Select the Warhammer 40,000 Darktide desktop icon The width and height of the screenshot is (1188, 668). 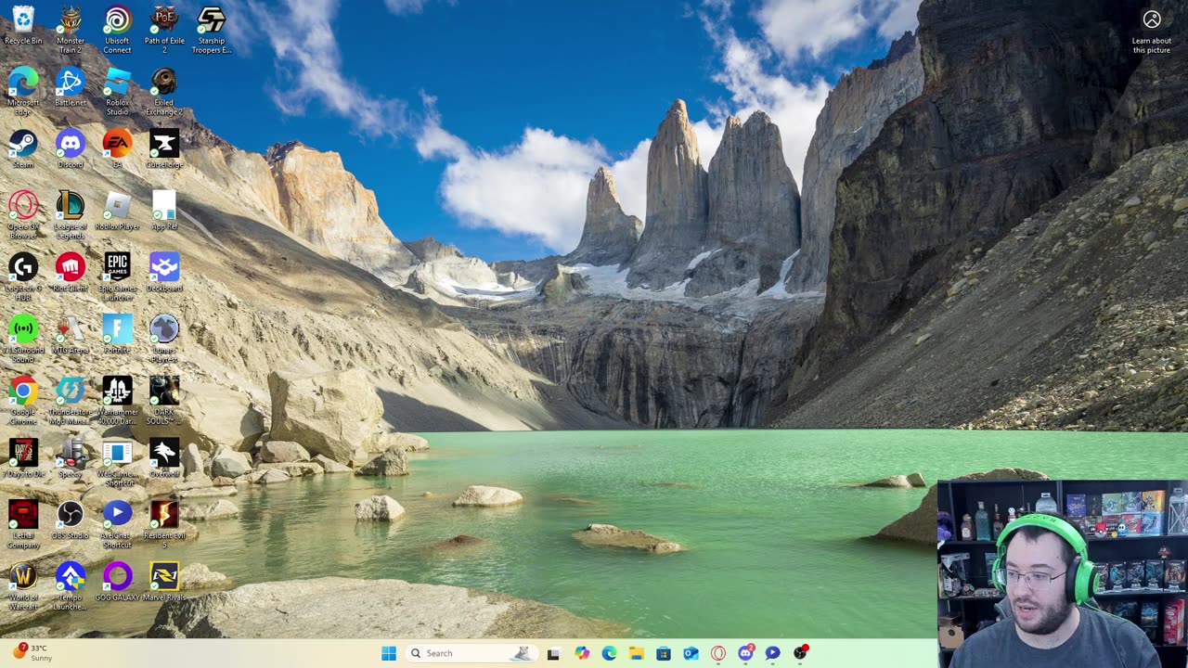(117, 401)
